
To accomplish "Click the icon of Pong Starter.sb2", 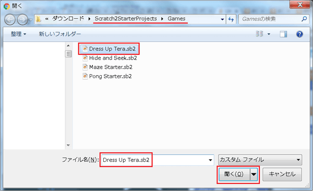I will 85,76.
